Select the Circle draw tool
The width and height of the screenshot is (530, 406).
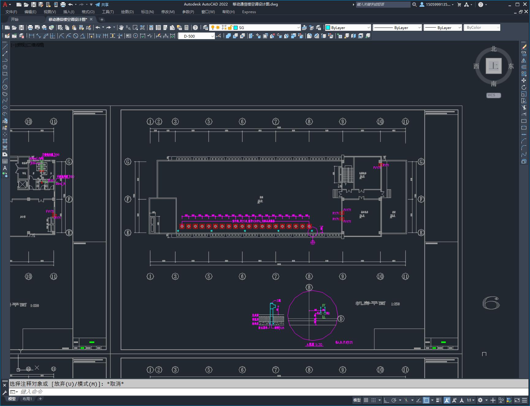click(x=5, y=87)
